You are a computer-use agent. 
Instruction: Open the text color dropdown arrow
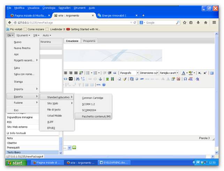pyautogui.click(x=187, y=73)
